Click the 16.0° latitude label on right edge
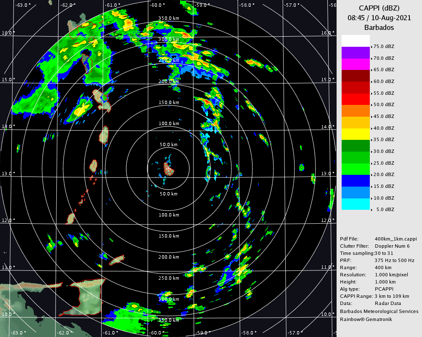 coord(328,33)
